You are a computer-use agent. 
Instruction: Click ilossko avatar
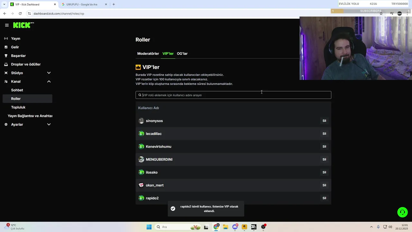coord(141,172)
